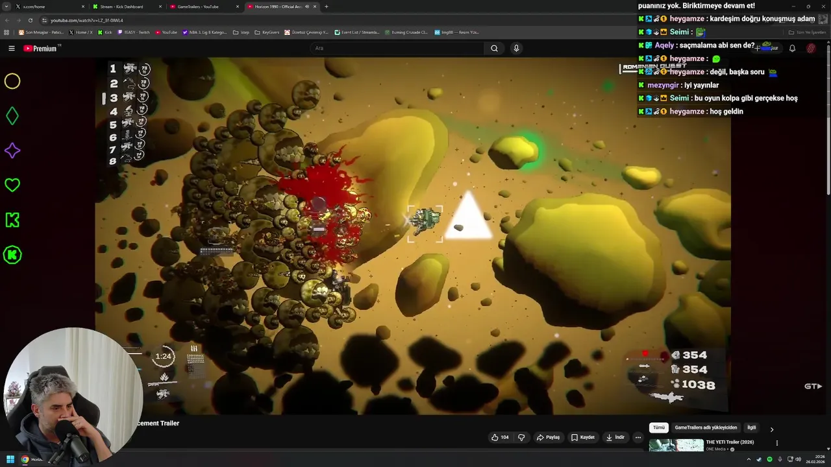The image size is (831, 467).
Task: Open the taskbar network icon
Action: coord(789,459)
